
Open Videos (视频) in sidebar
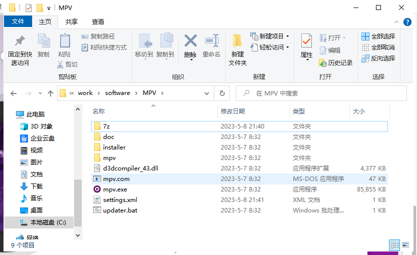pos(32,150)
